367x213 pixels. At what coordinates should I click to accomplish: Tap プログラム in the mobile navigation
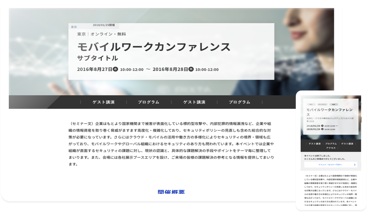point(331,143)
